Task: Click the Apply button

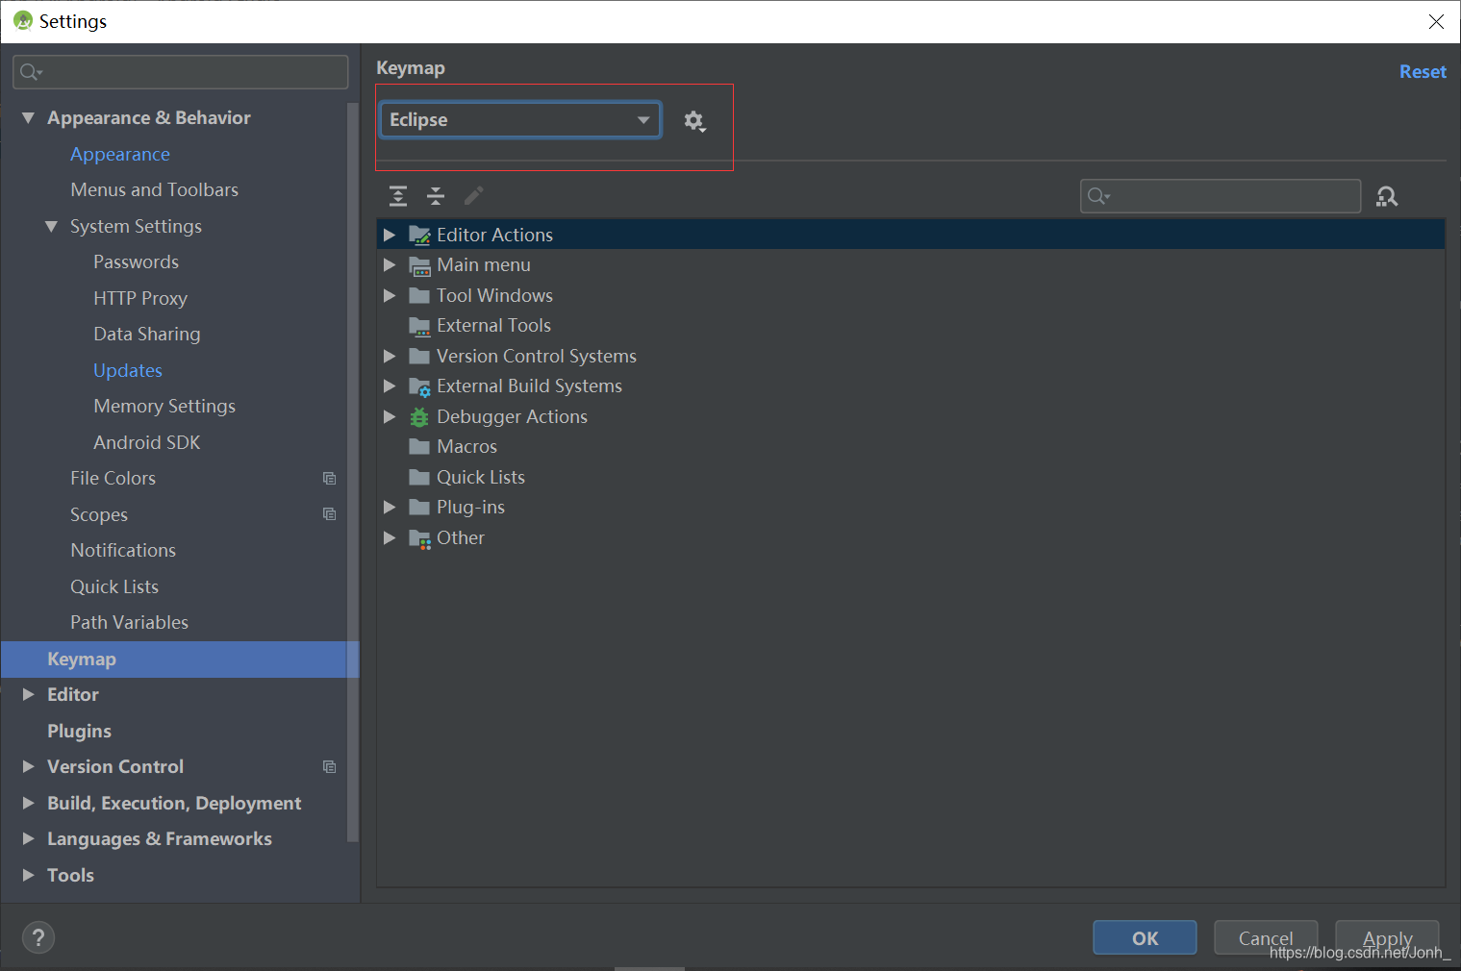Action: [x=1387, y=937]
